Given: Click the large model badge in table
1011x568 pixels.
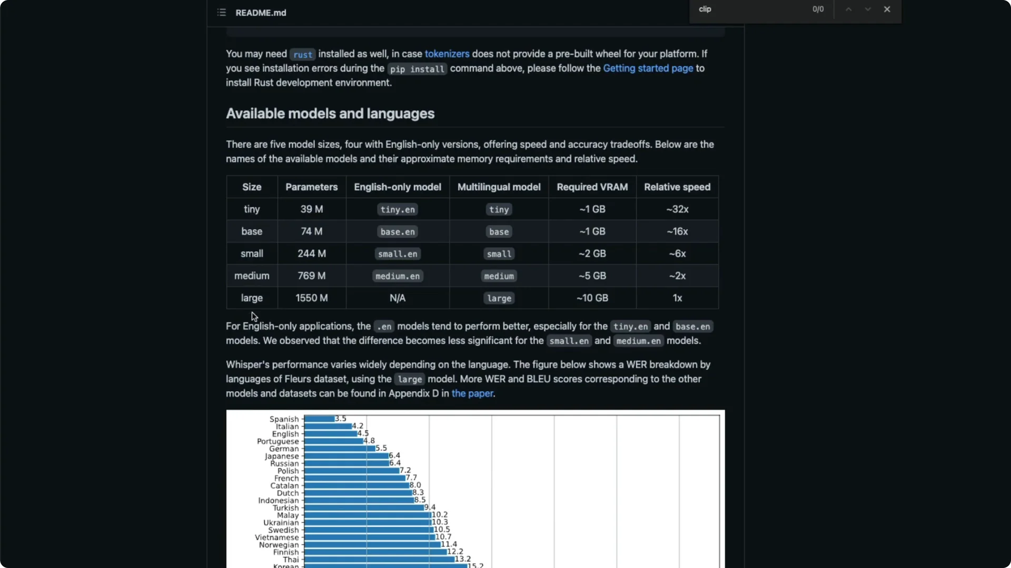Looking at the screenshot, I should pyautogui.click(x=499, y=298).
